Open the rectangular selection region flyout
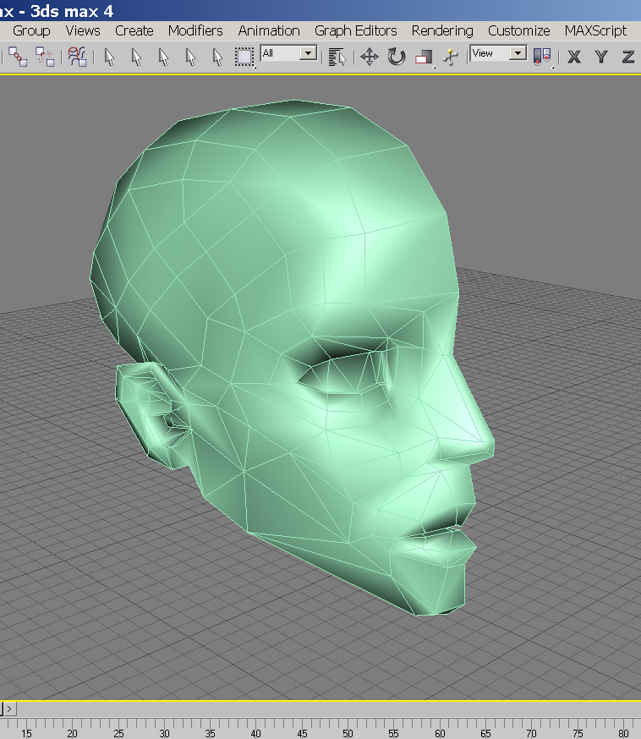The height and width of the screenshot is (739, 641). coord(244,57)
